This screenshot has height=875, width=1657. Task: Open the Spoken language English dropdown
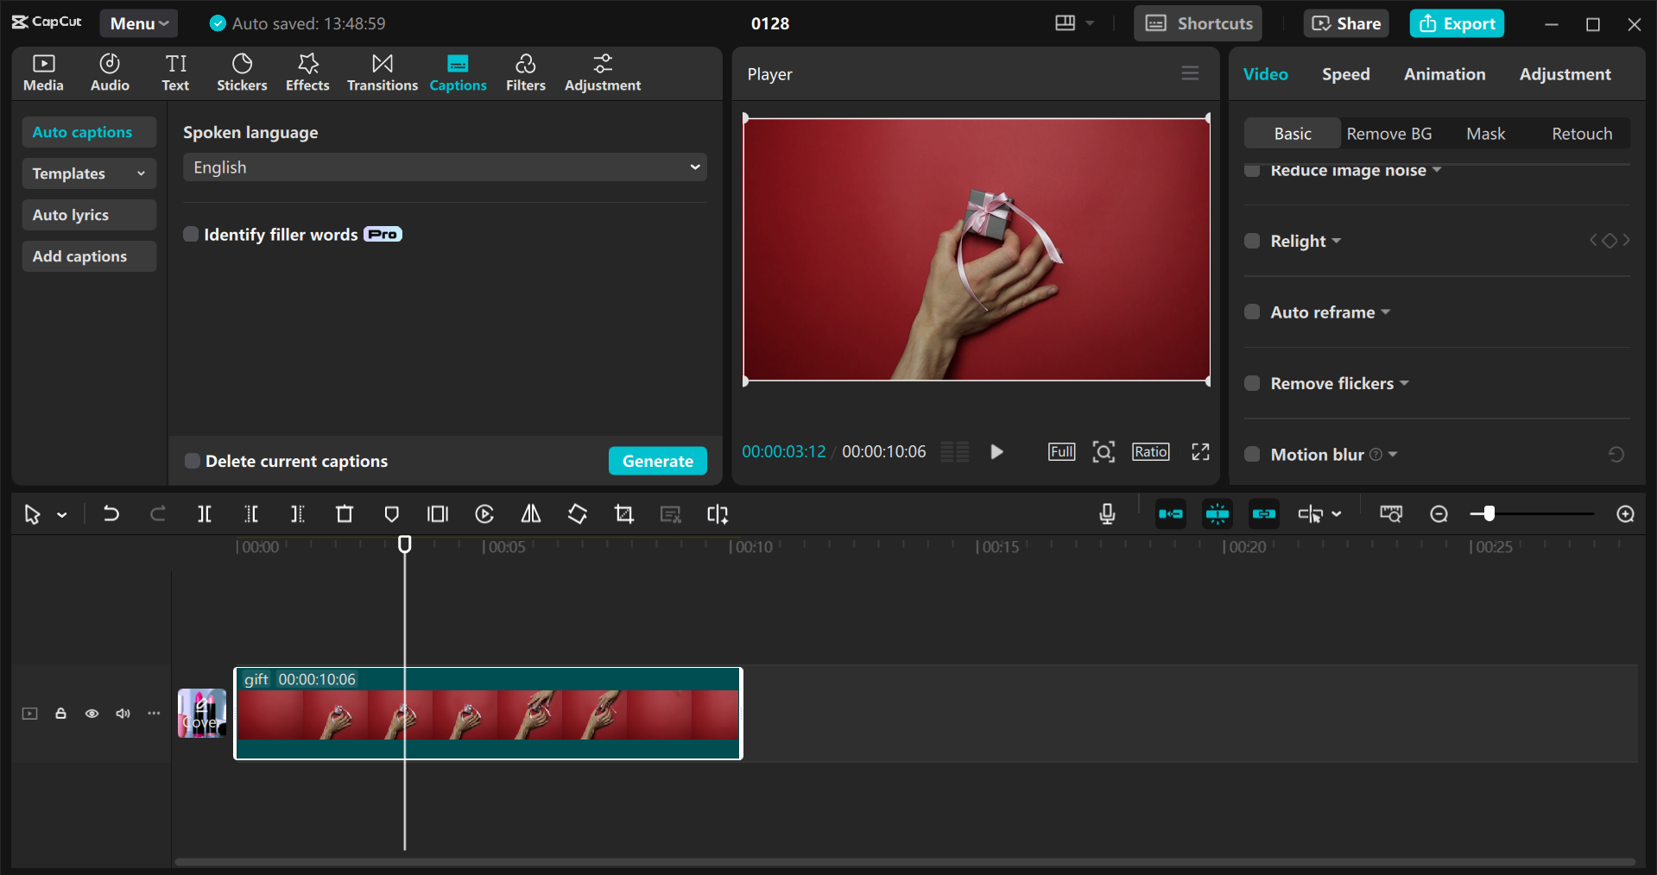tap(445, 167)
